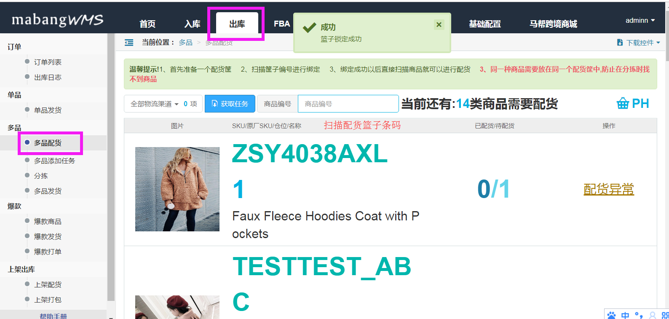Expand the adminn user menu
The height and width of the screenshot is (319, 669).
coord(640,20)
